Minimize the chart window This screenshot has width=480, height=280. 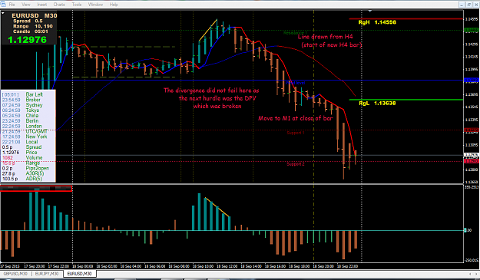462,5
